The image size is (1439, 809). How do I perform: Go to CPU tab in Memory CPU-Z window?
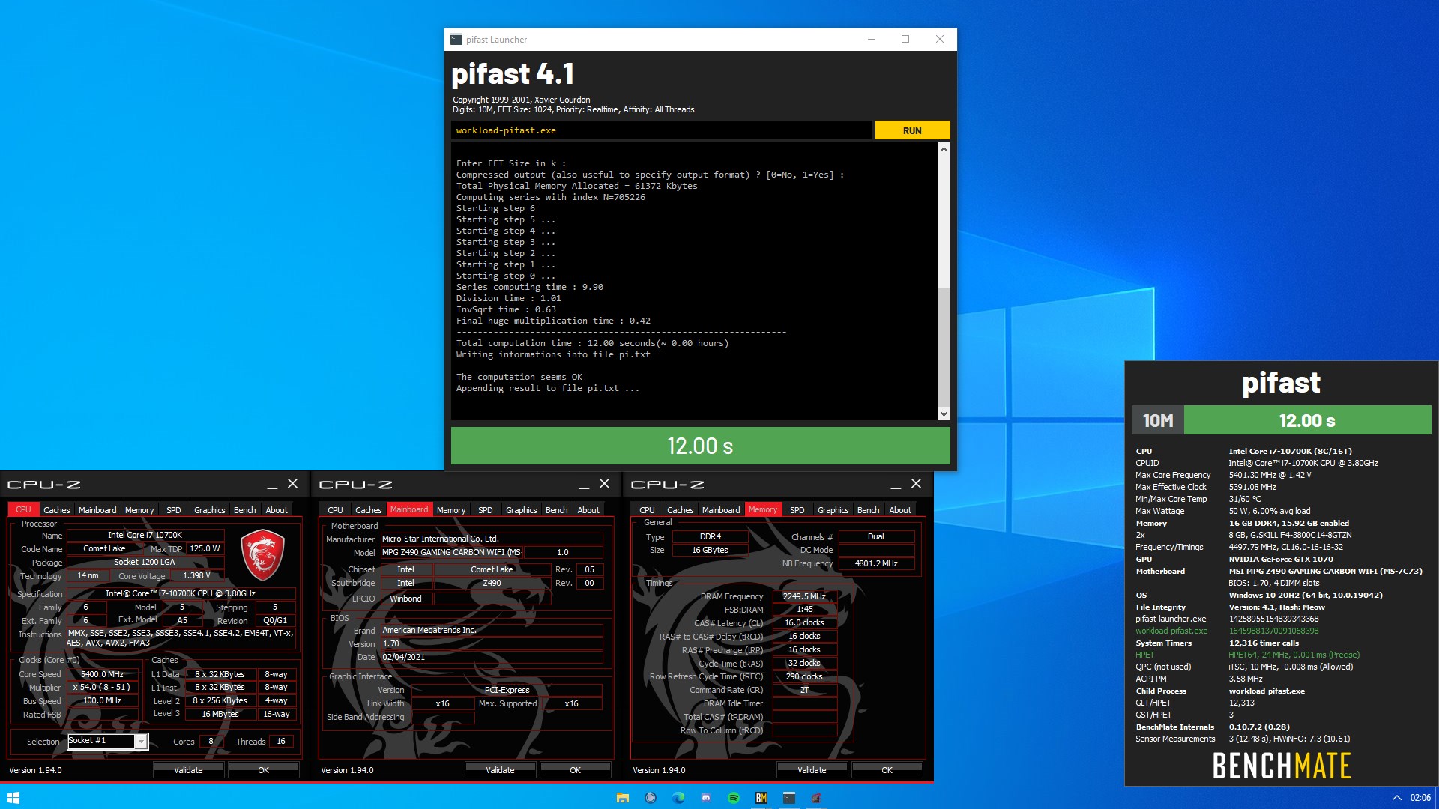click(x=648, y=510)
